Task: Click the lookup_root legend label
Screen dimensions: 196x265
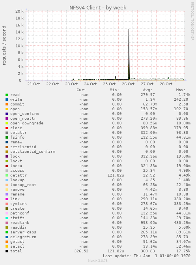Action: coord(23,185)
